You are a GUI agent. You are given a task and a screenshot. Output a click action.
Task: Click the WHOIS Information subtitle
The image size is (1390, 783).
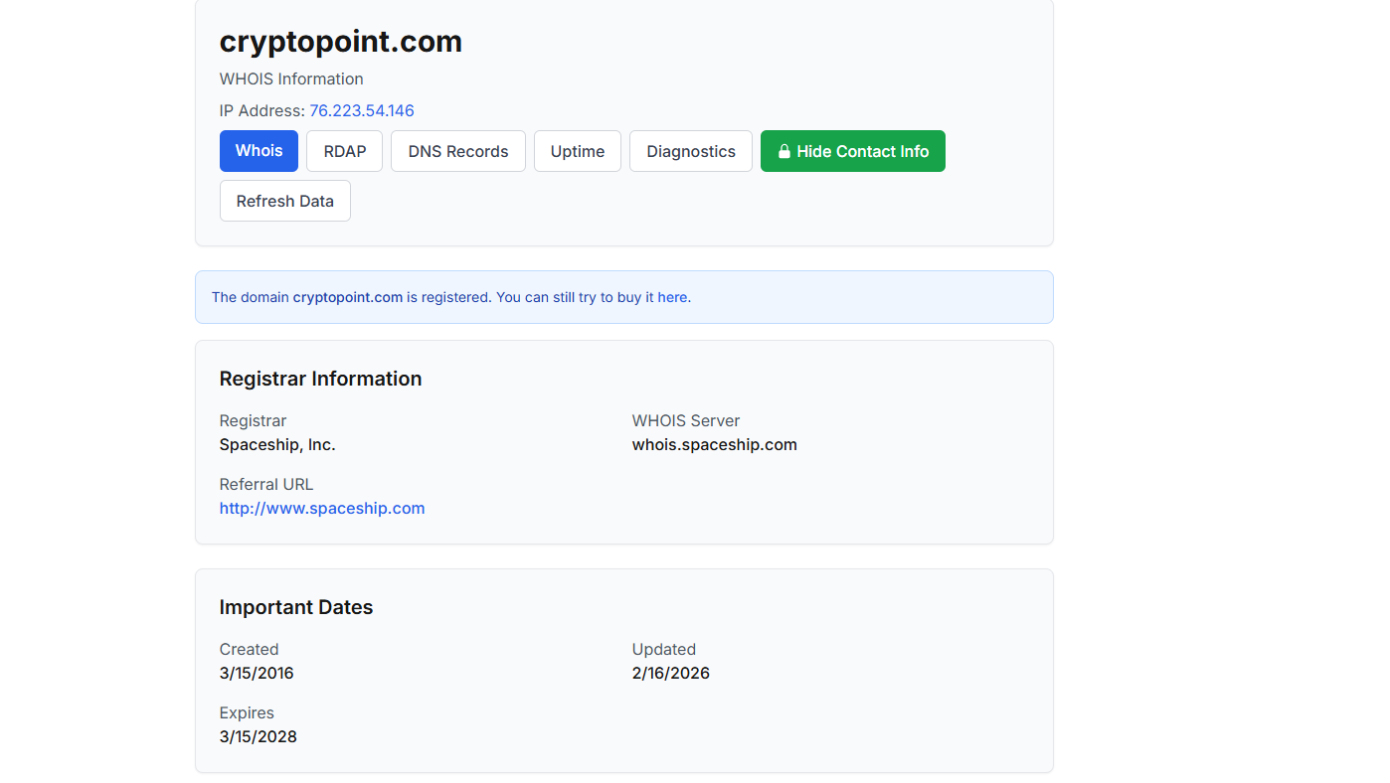point(290,78)
